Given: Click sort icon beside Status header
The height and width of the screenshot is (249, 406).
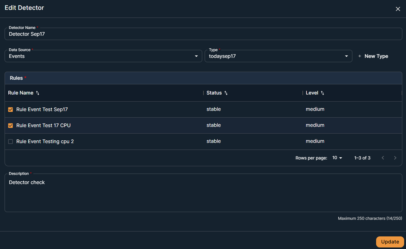Looking at the screenshot, I should point(226,93).
